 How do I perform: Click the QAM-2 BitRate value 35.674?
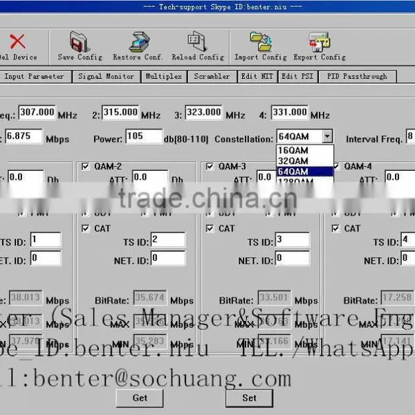(150, 297)
